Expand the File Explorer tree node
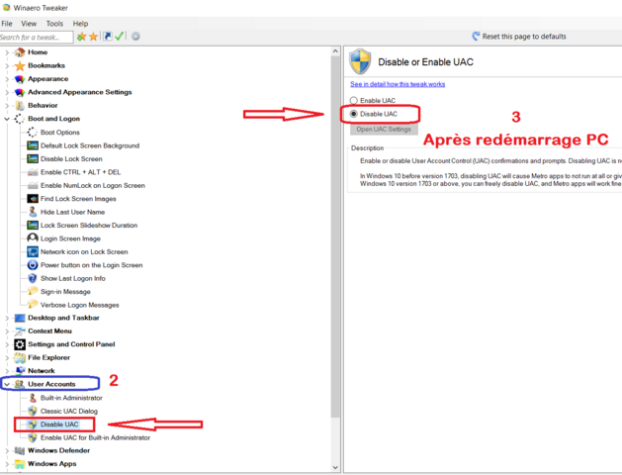The width and height of the screenshot is (622, 475). [7, 357]
